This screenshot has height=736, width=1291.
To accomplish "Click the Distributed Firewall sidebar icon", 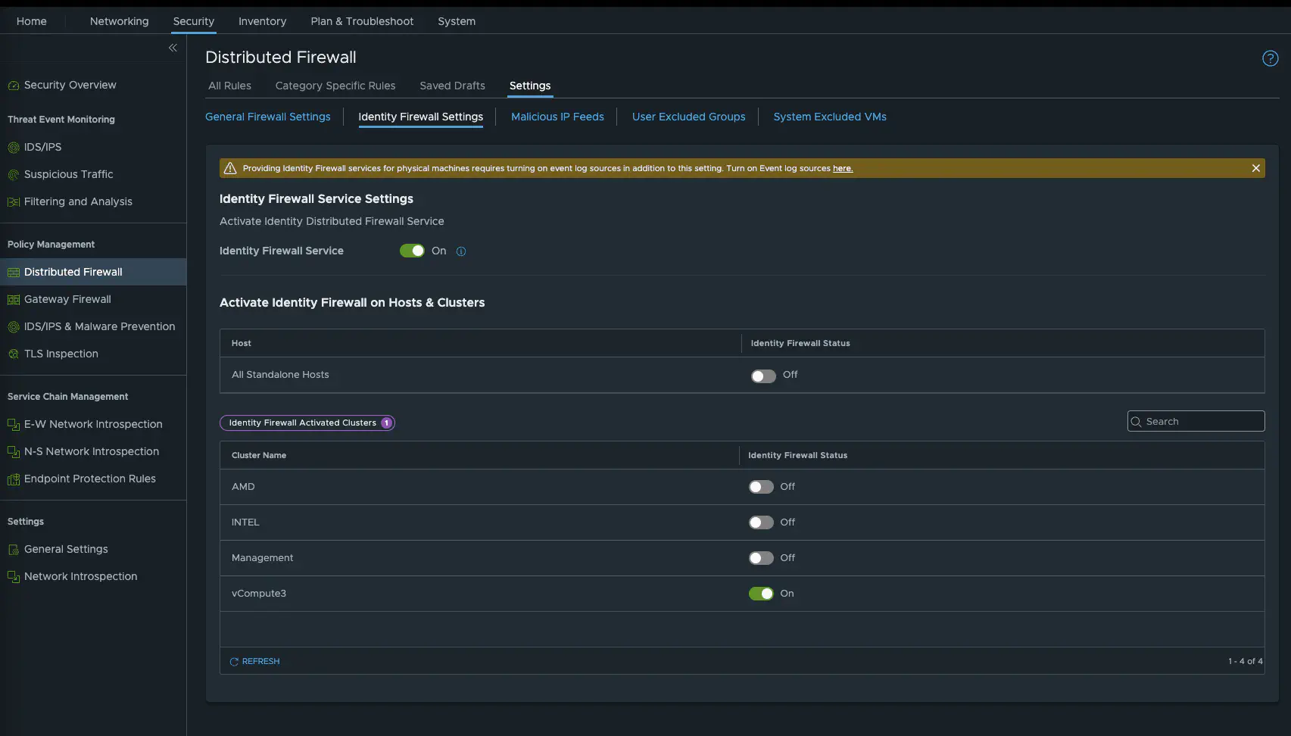I will click(x=14, y=273).
